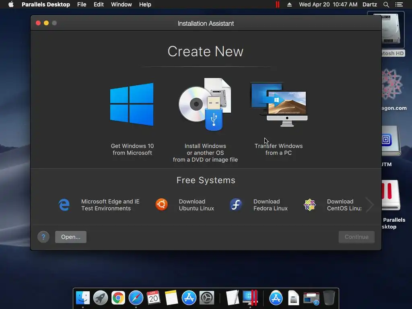Click the date and time in menu bar

coord(328,4)
